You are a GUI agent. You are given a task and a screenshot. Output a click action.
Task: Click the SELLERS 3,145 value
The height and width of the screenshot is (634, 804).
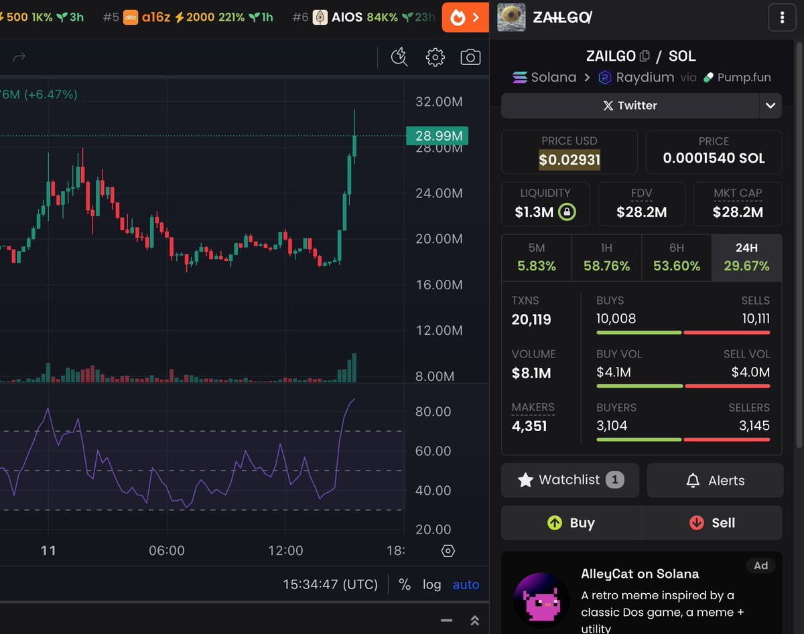pyautogui.click(x=754, y=426)
